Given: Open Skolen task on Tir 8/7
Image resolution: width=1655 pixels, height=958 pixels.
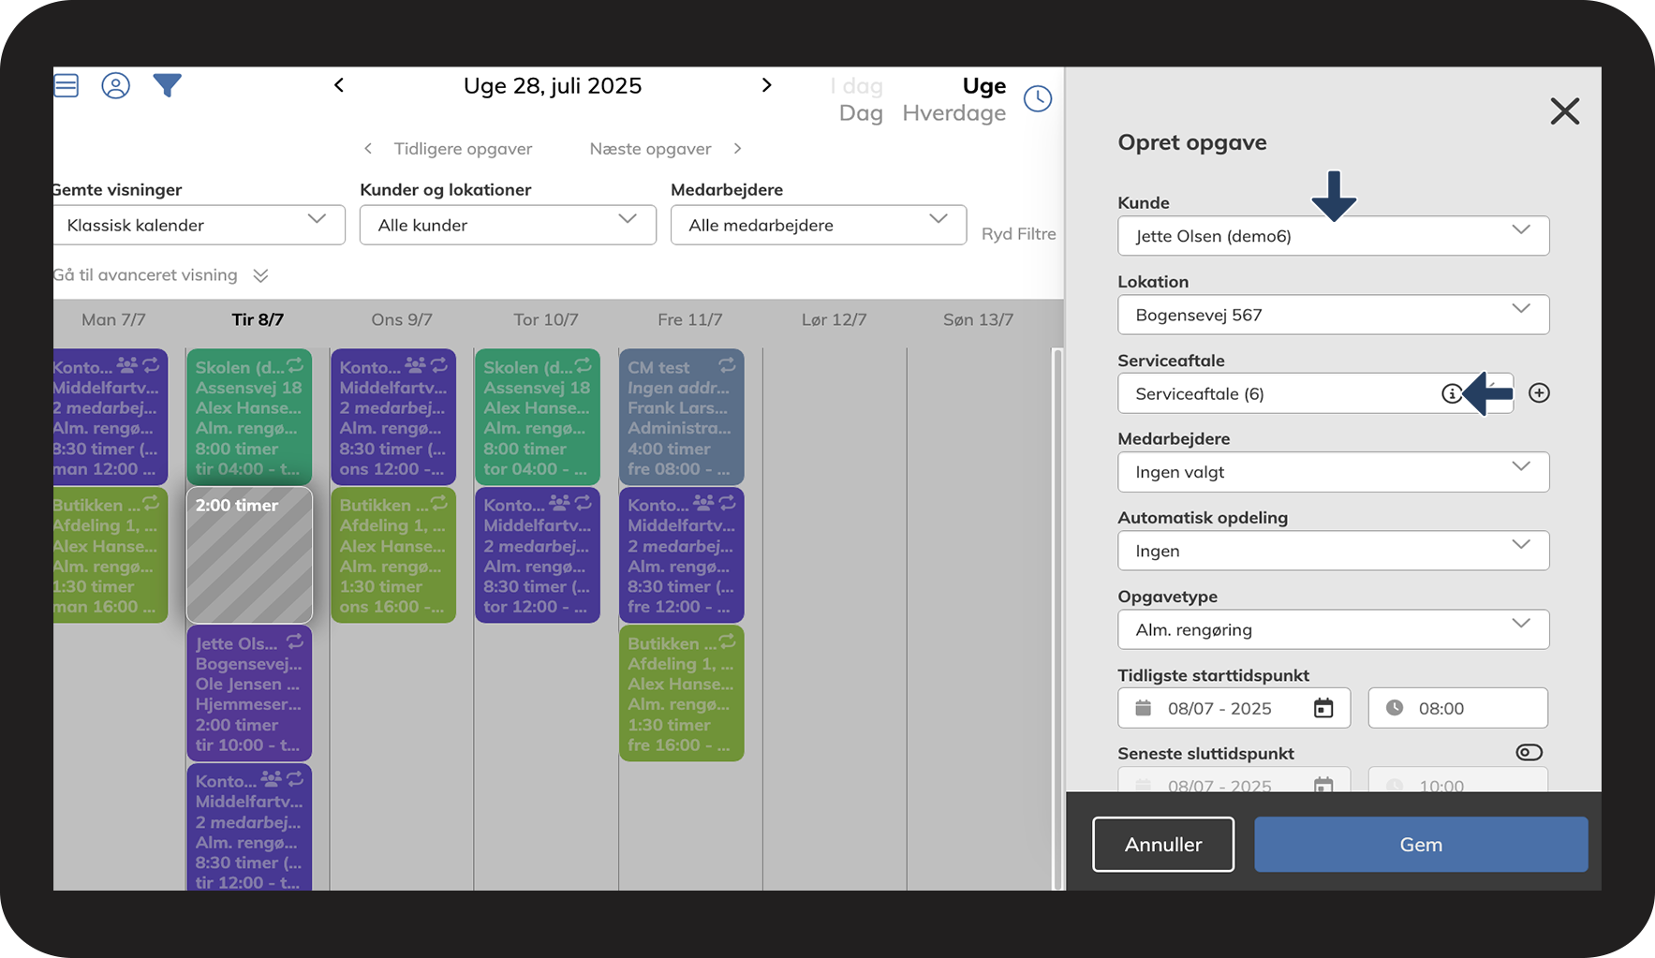Looking at the screenshot, I should click(249, 418).
